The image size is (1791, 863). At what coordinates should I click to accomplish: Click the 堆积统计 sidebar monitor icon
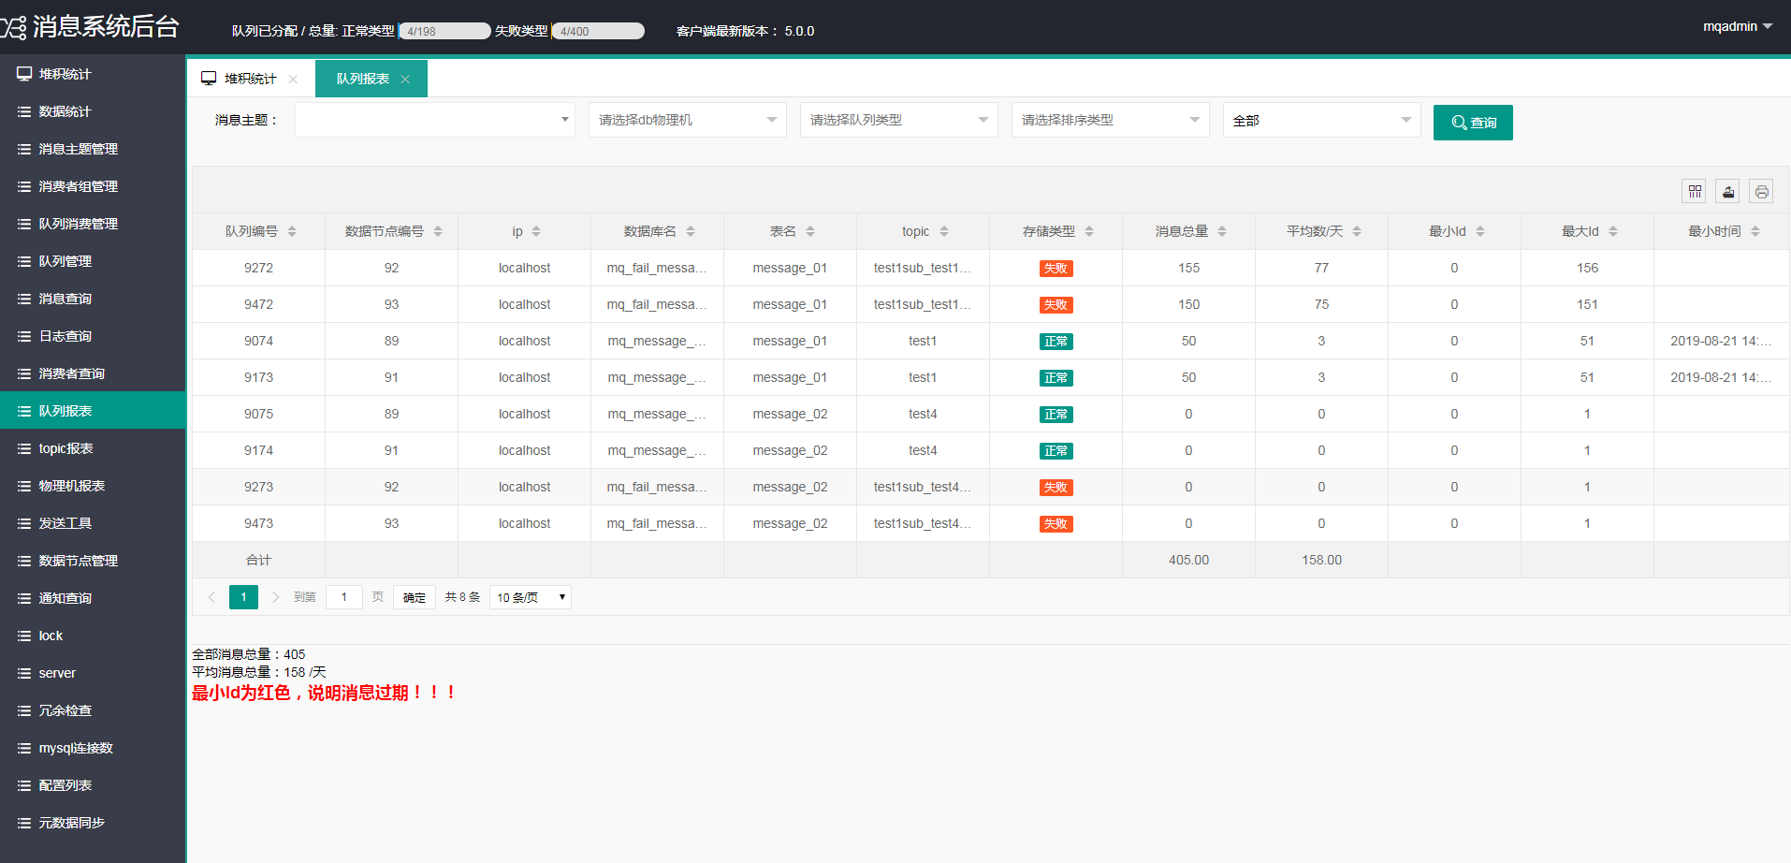24,74
